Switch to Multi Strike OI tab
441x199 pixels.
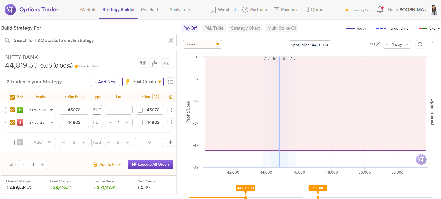pyautogui.click(x=282, y=28)
